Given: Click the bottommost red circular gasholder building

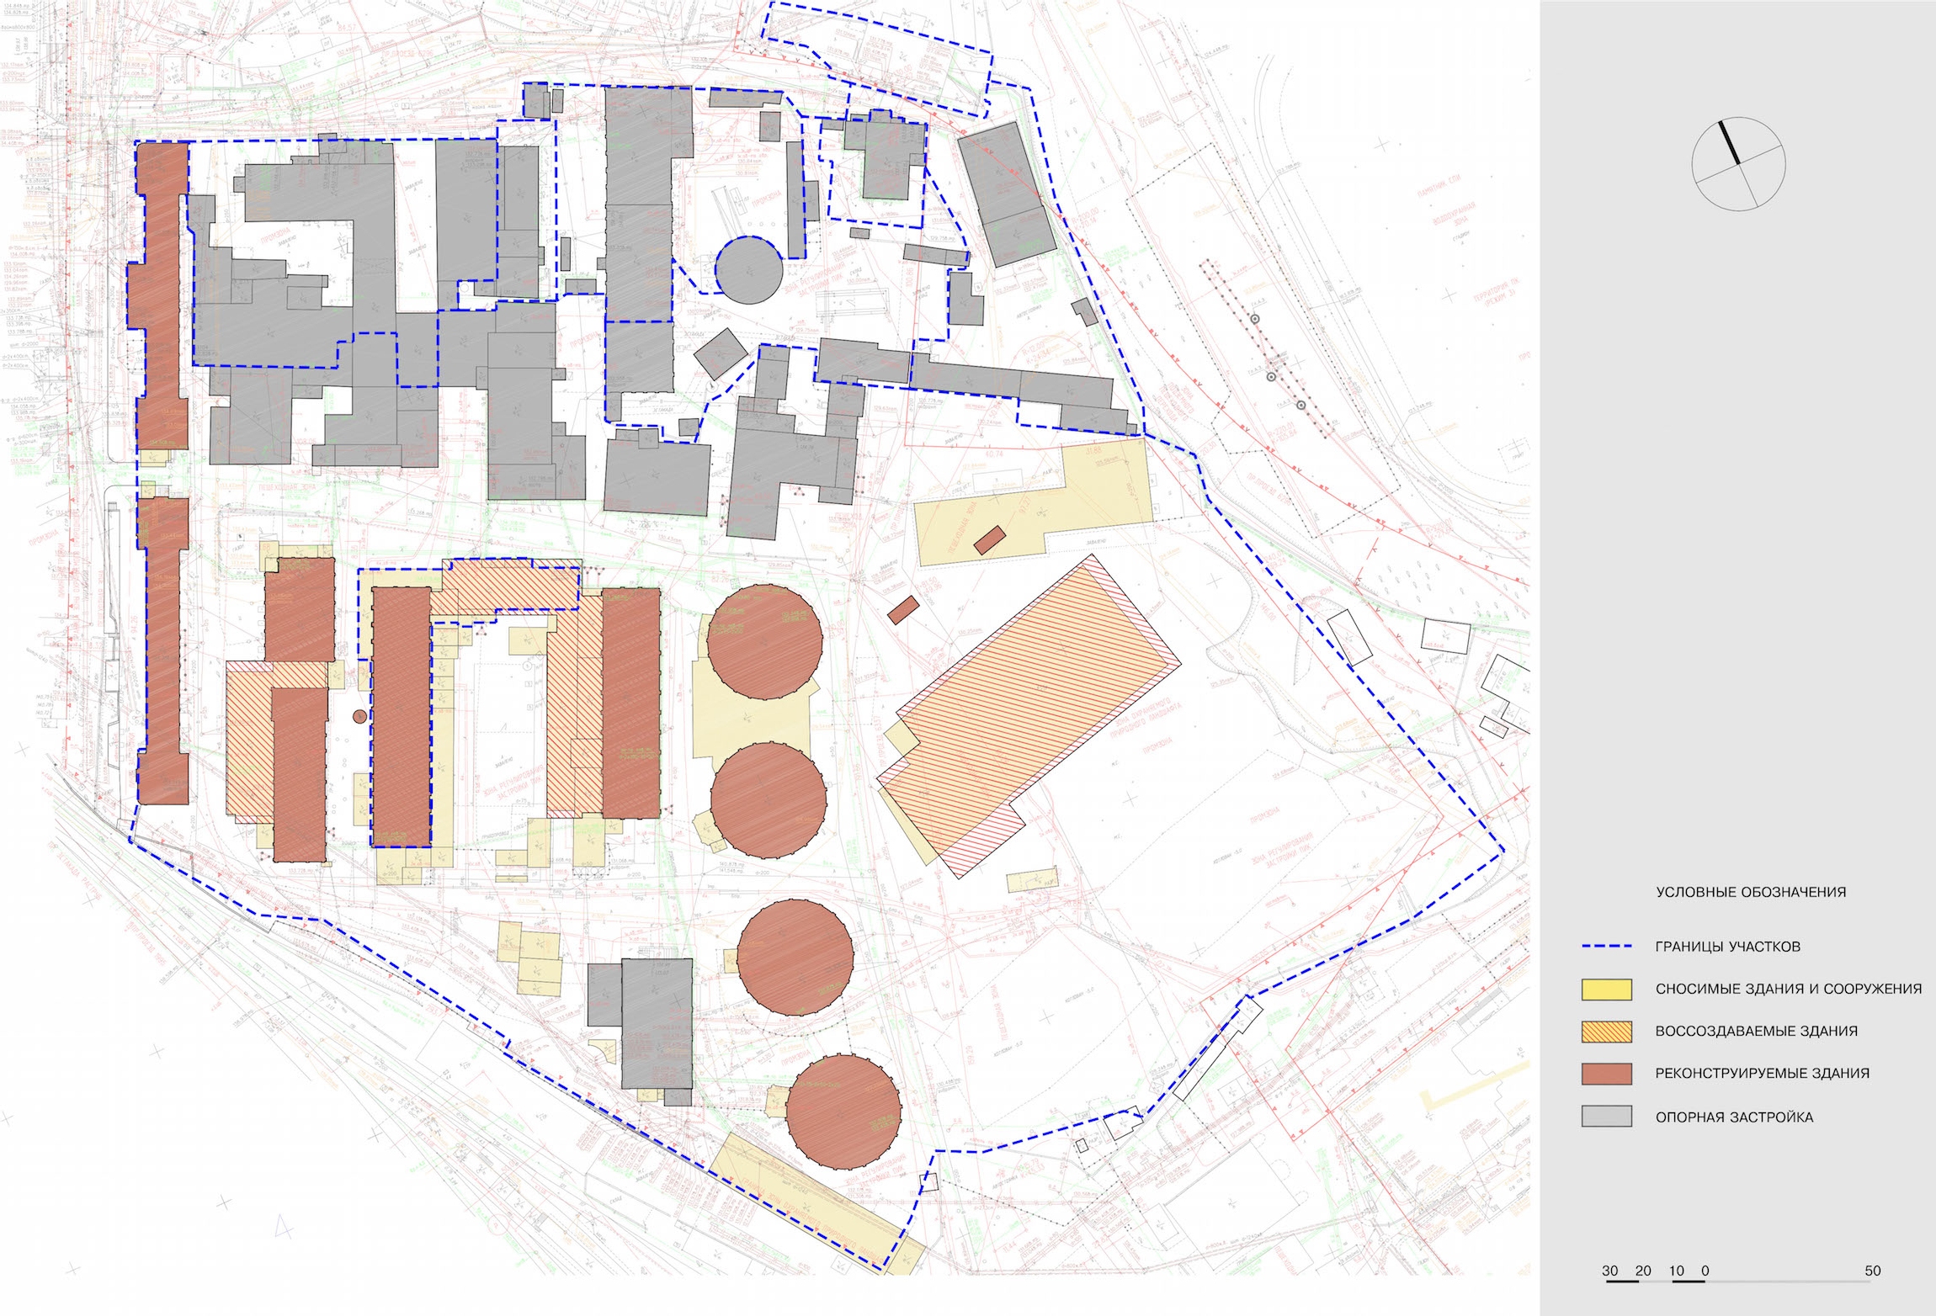Looking at the screenshot, I should pyautogui.click(x=843, y=1112).
